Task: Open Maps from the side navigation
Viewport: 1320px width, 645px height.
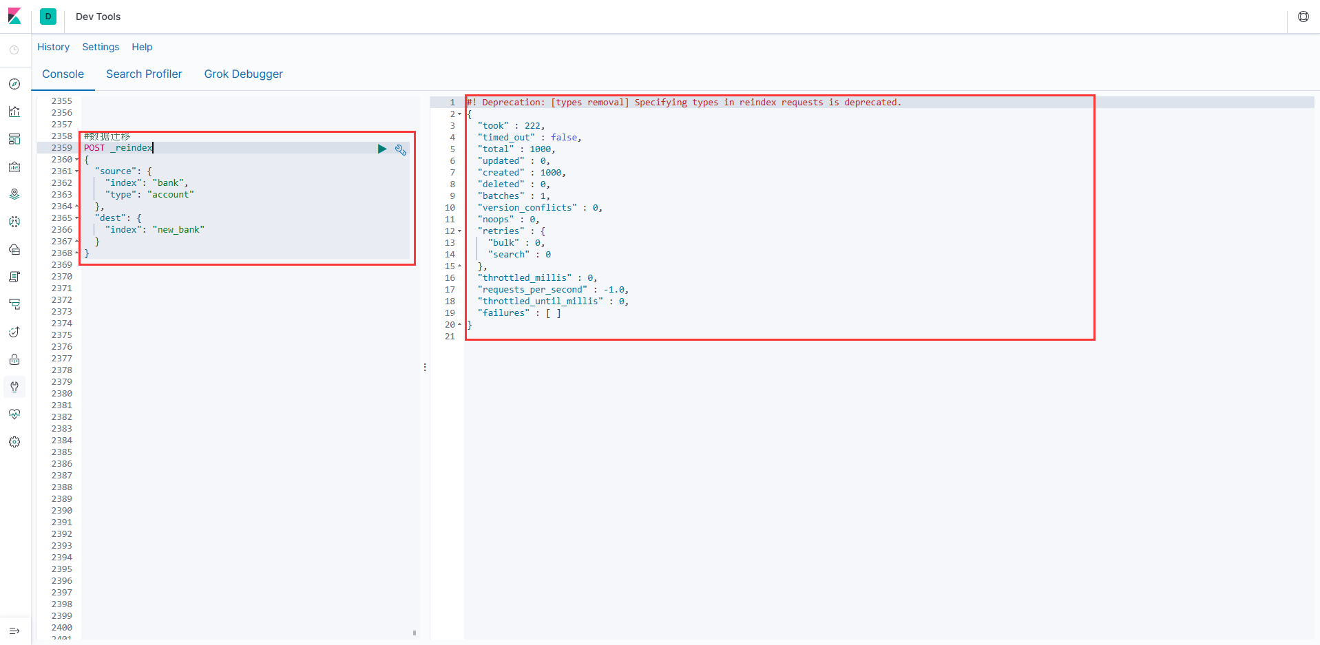Action: [14, 194]
